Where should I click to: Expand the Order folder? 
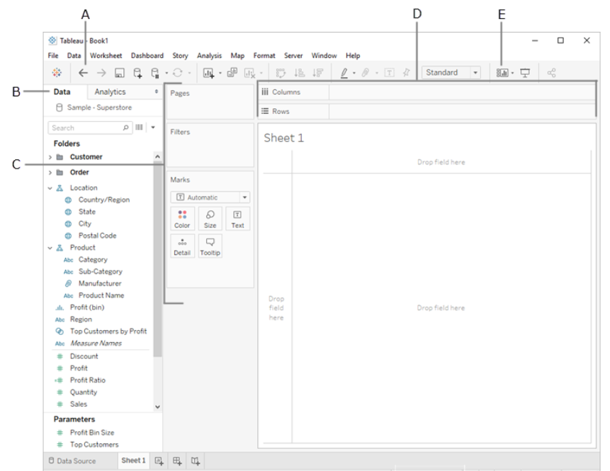click(50, 172)
